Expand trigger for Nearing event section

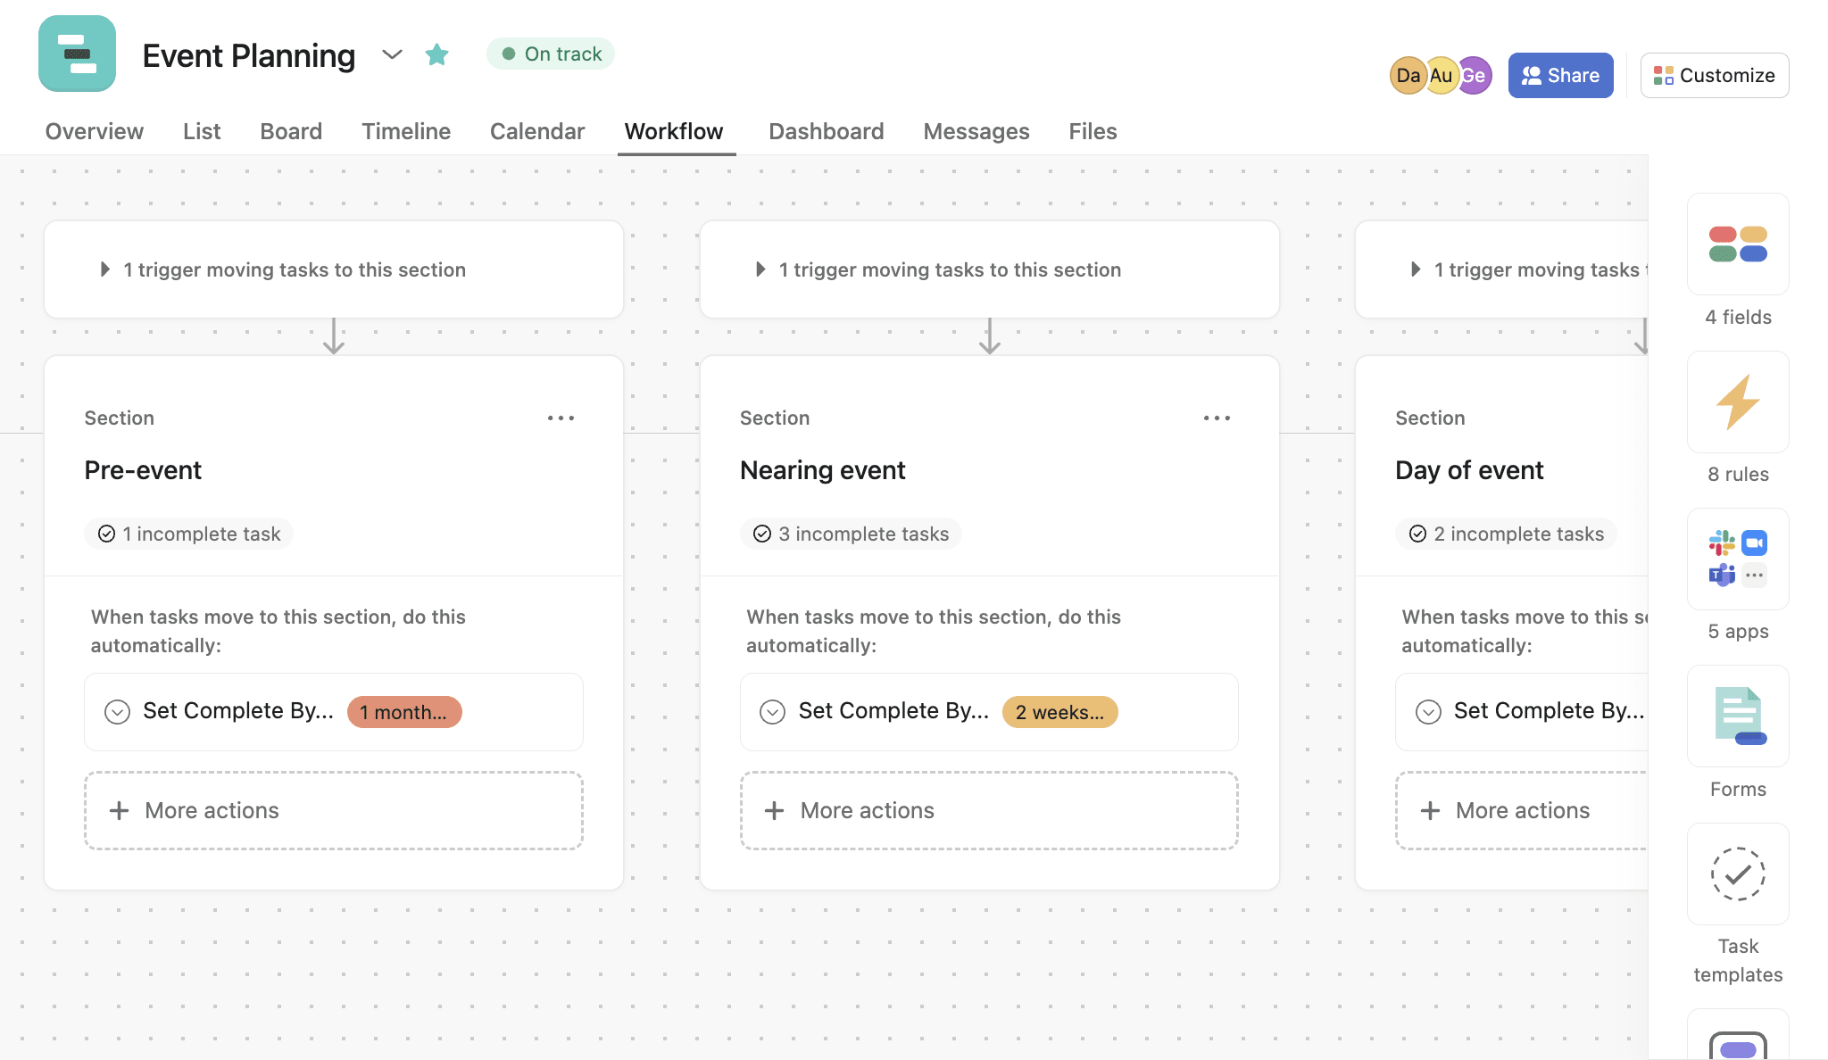pos(759,268)
